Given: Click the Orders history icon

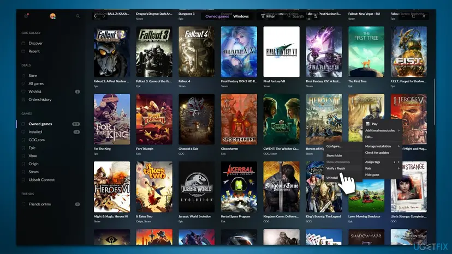Looking at the screenshot, I should click(23, 100).
